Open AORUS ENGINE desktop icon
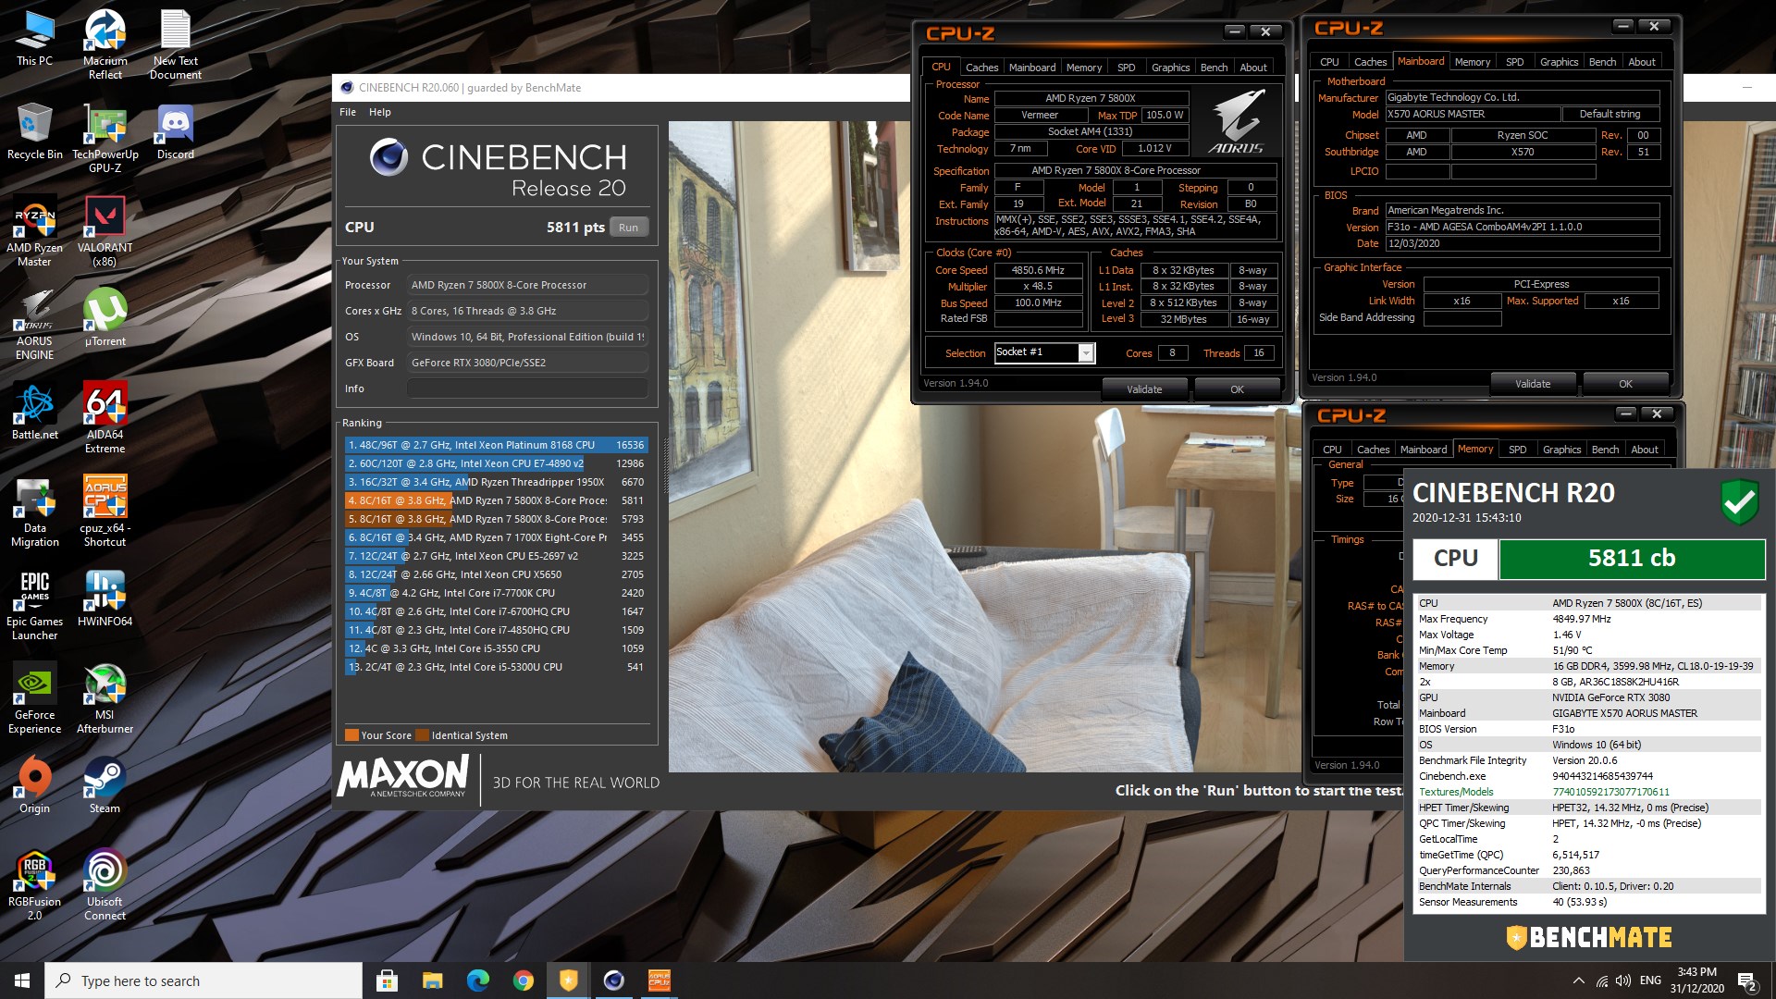This screenshot has height=999, width=1776. (x=35, y=326)
